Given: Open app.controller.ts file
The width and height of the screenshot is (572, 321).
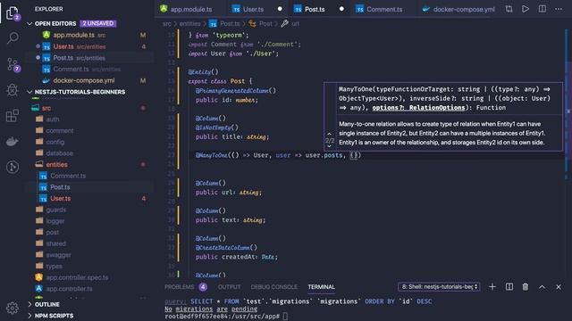Looking at the screenshot, I should tap(89, 289).
